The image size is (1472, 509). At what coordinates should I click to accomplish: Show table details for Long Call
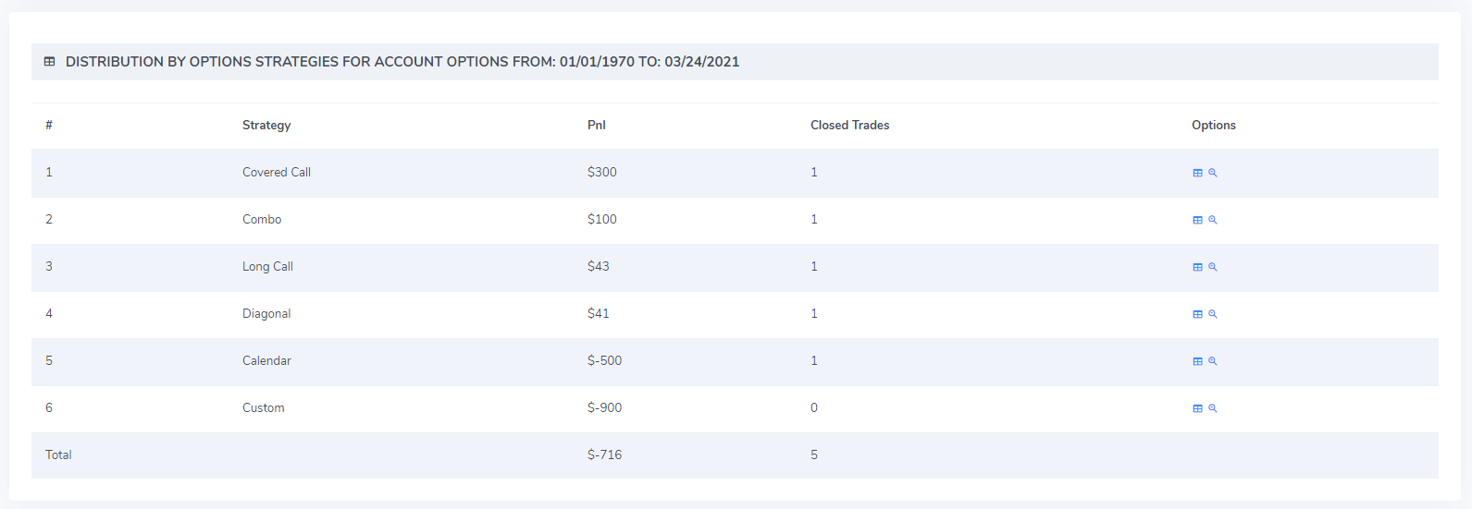[x=1197, y=267]
